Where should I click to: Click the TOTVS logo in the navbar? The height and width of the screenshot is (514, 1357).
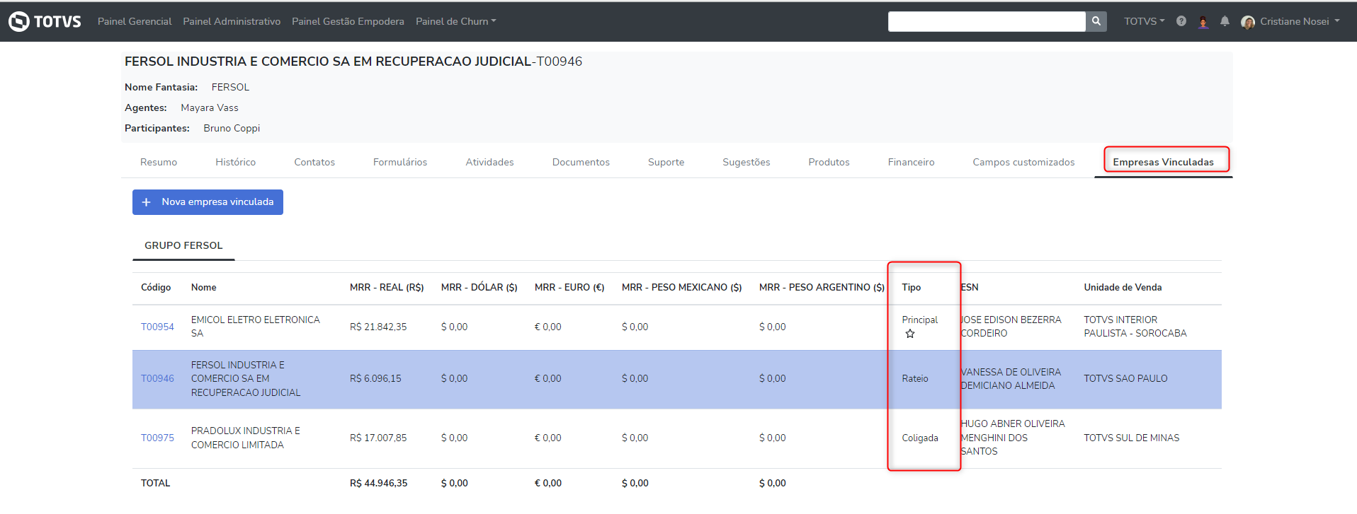(45, 21)
